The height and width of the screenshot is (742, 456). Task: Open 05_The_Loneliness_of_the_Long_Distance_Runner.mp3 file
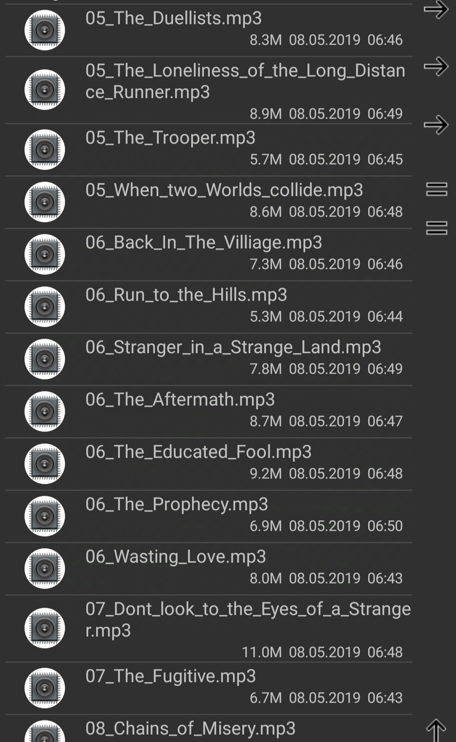tap(209, 90)
